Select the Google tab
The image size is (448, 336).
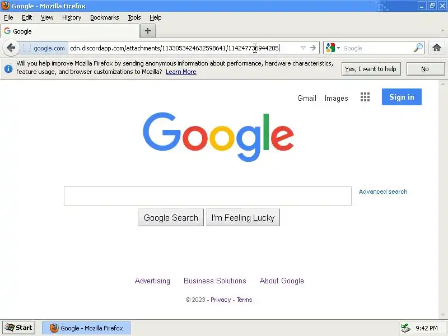click(x=70, y=31)
